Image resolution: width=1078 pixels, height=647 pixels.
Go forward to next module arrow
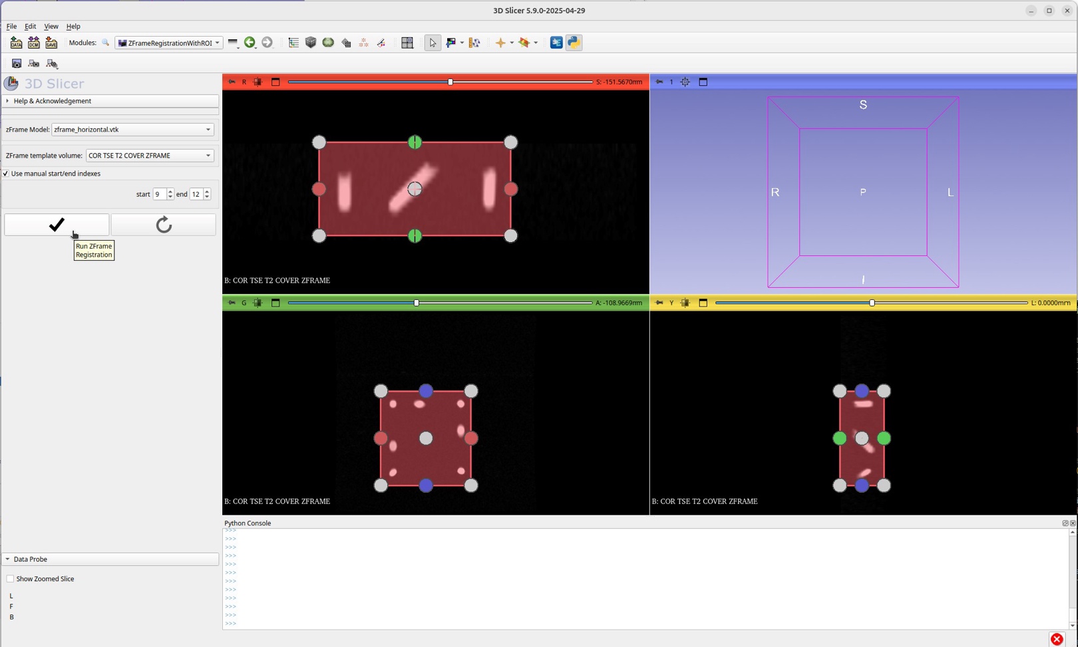click(x=267, y=43)
